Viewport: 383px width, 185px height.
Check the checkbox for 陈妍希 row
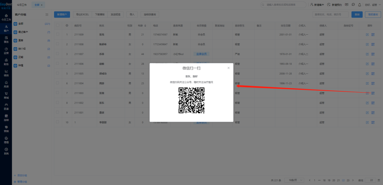click(58, 44)
